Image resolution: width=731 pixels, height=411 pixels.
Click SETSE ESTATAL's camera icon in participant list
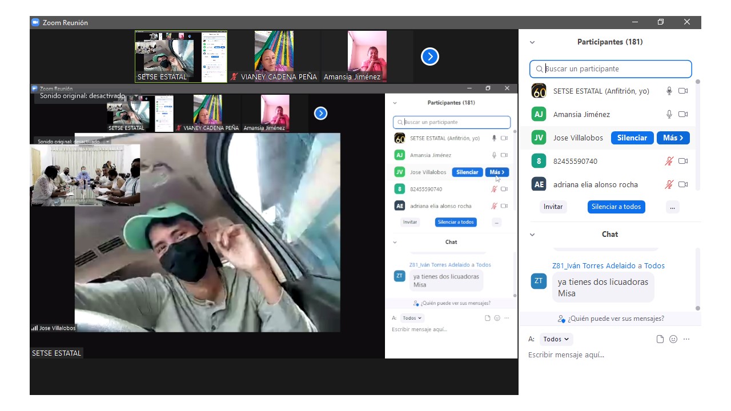[x=682, y=91]
